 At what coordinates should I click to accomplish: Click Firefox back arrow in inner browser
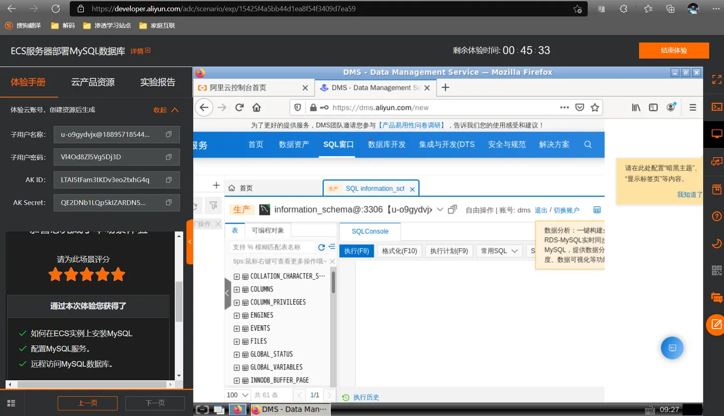click(x=204, y=108)
